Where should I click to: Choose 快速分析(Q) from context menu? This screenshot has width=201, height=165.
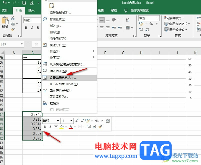(x=69, y=45)
